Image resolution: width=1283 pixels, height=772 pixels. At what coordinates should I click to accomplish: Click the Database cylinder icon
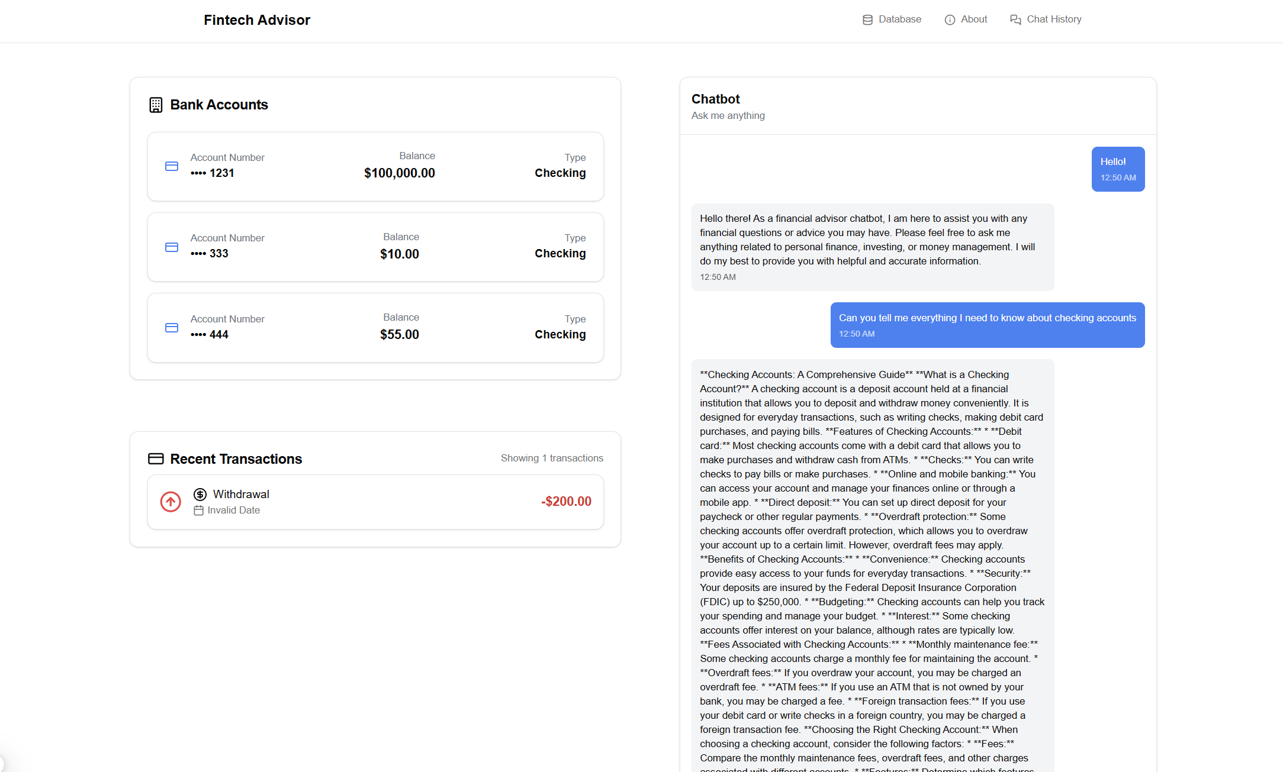pos(867,20)
